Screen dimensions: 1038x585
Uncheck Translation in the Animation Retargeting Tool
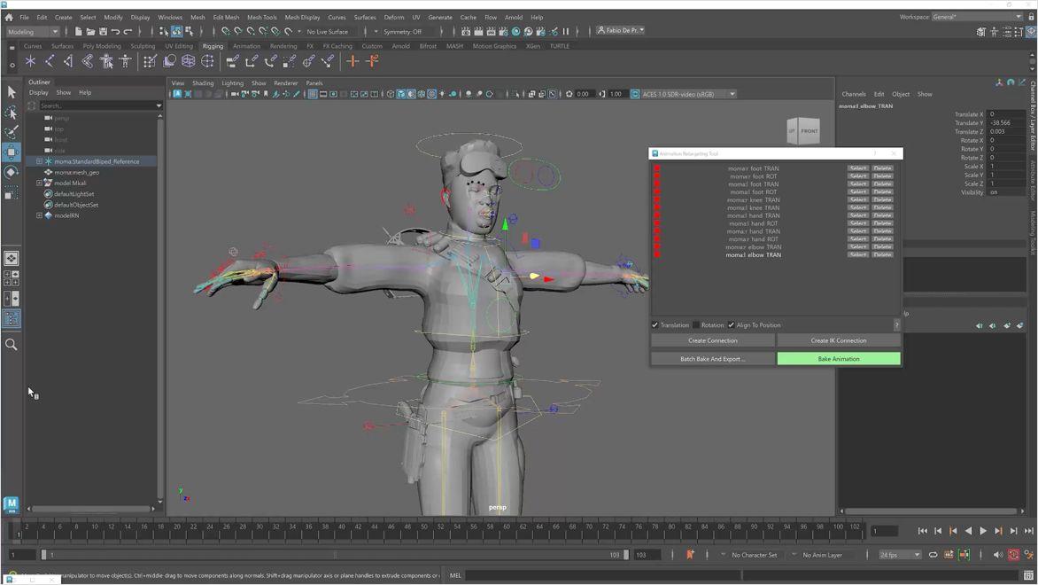[655, 325]
